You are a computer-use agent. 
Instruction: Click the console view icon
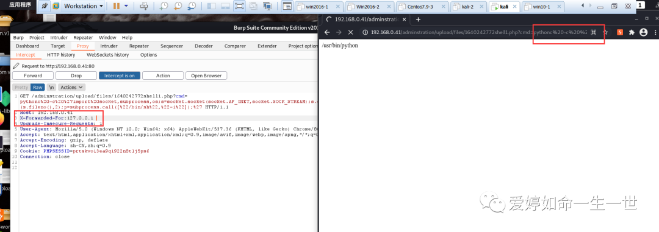tap(287, 6)
